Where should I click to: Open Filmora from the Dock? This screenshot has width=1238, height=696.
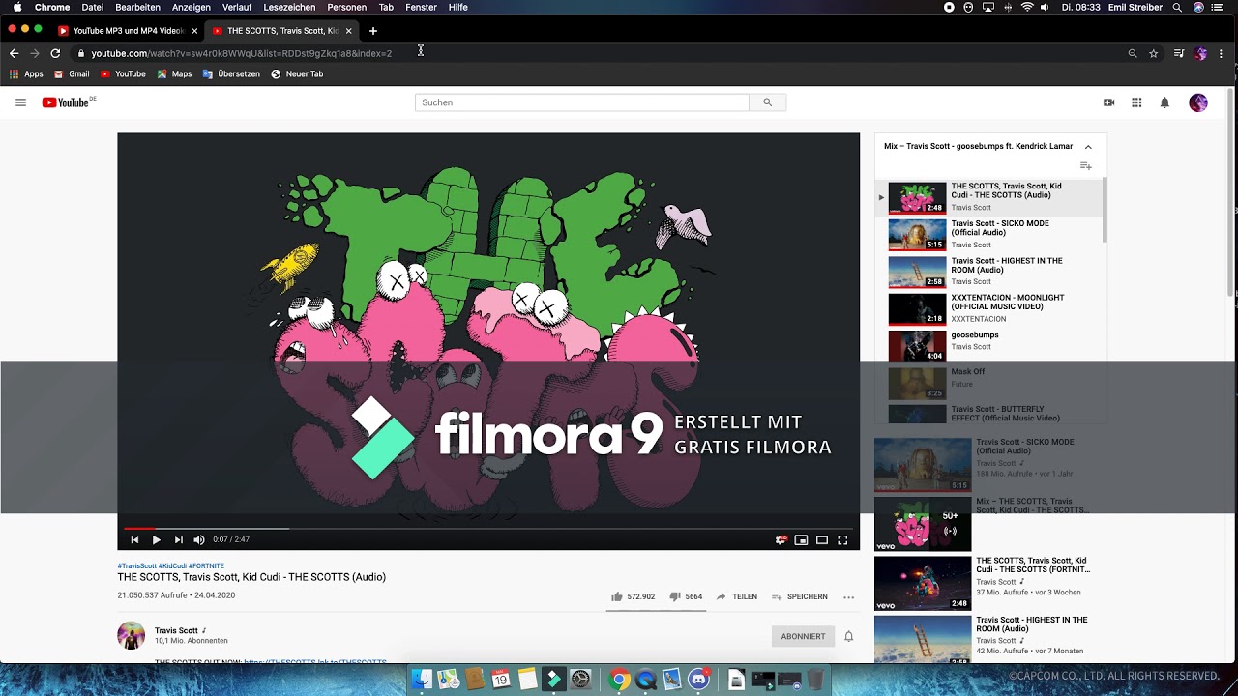coord(553,680)
